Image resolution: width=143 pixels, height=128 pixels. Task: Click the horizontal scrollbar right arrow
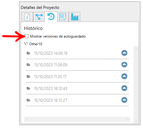[128, 119]
